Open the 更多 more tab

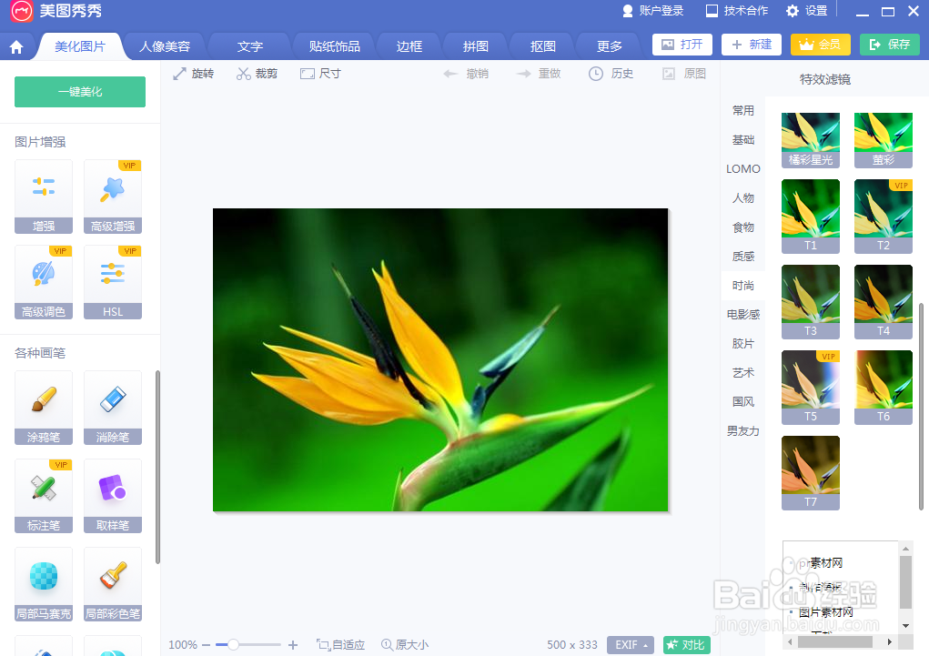coord(610,46)
